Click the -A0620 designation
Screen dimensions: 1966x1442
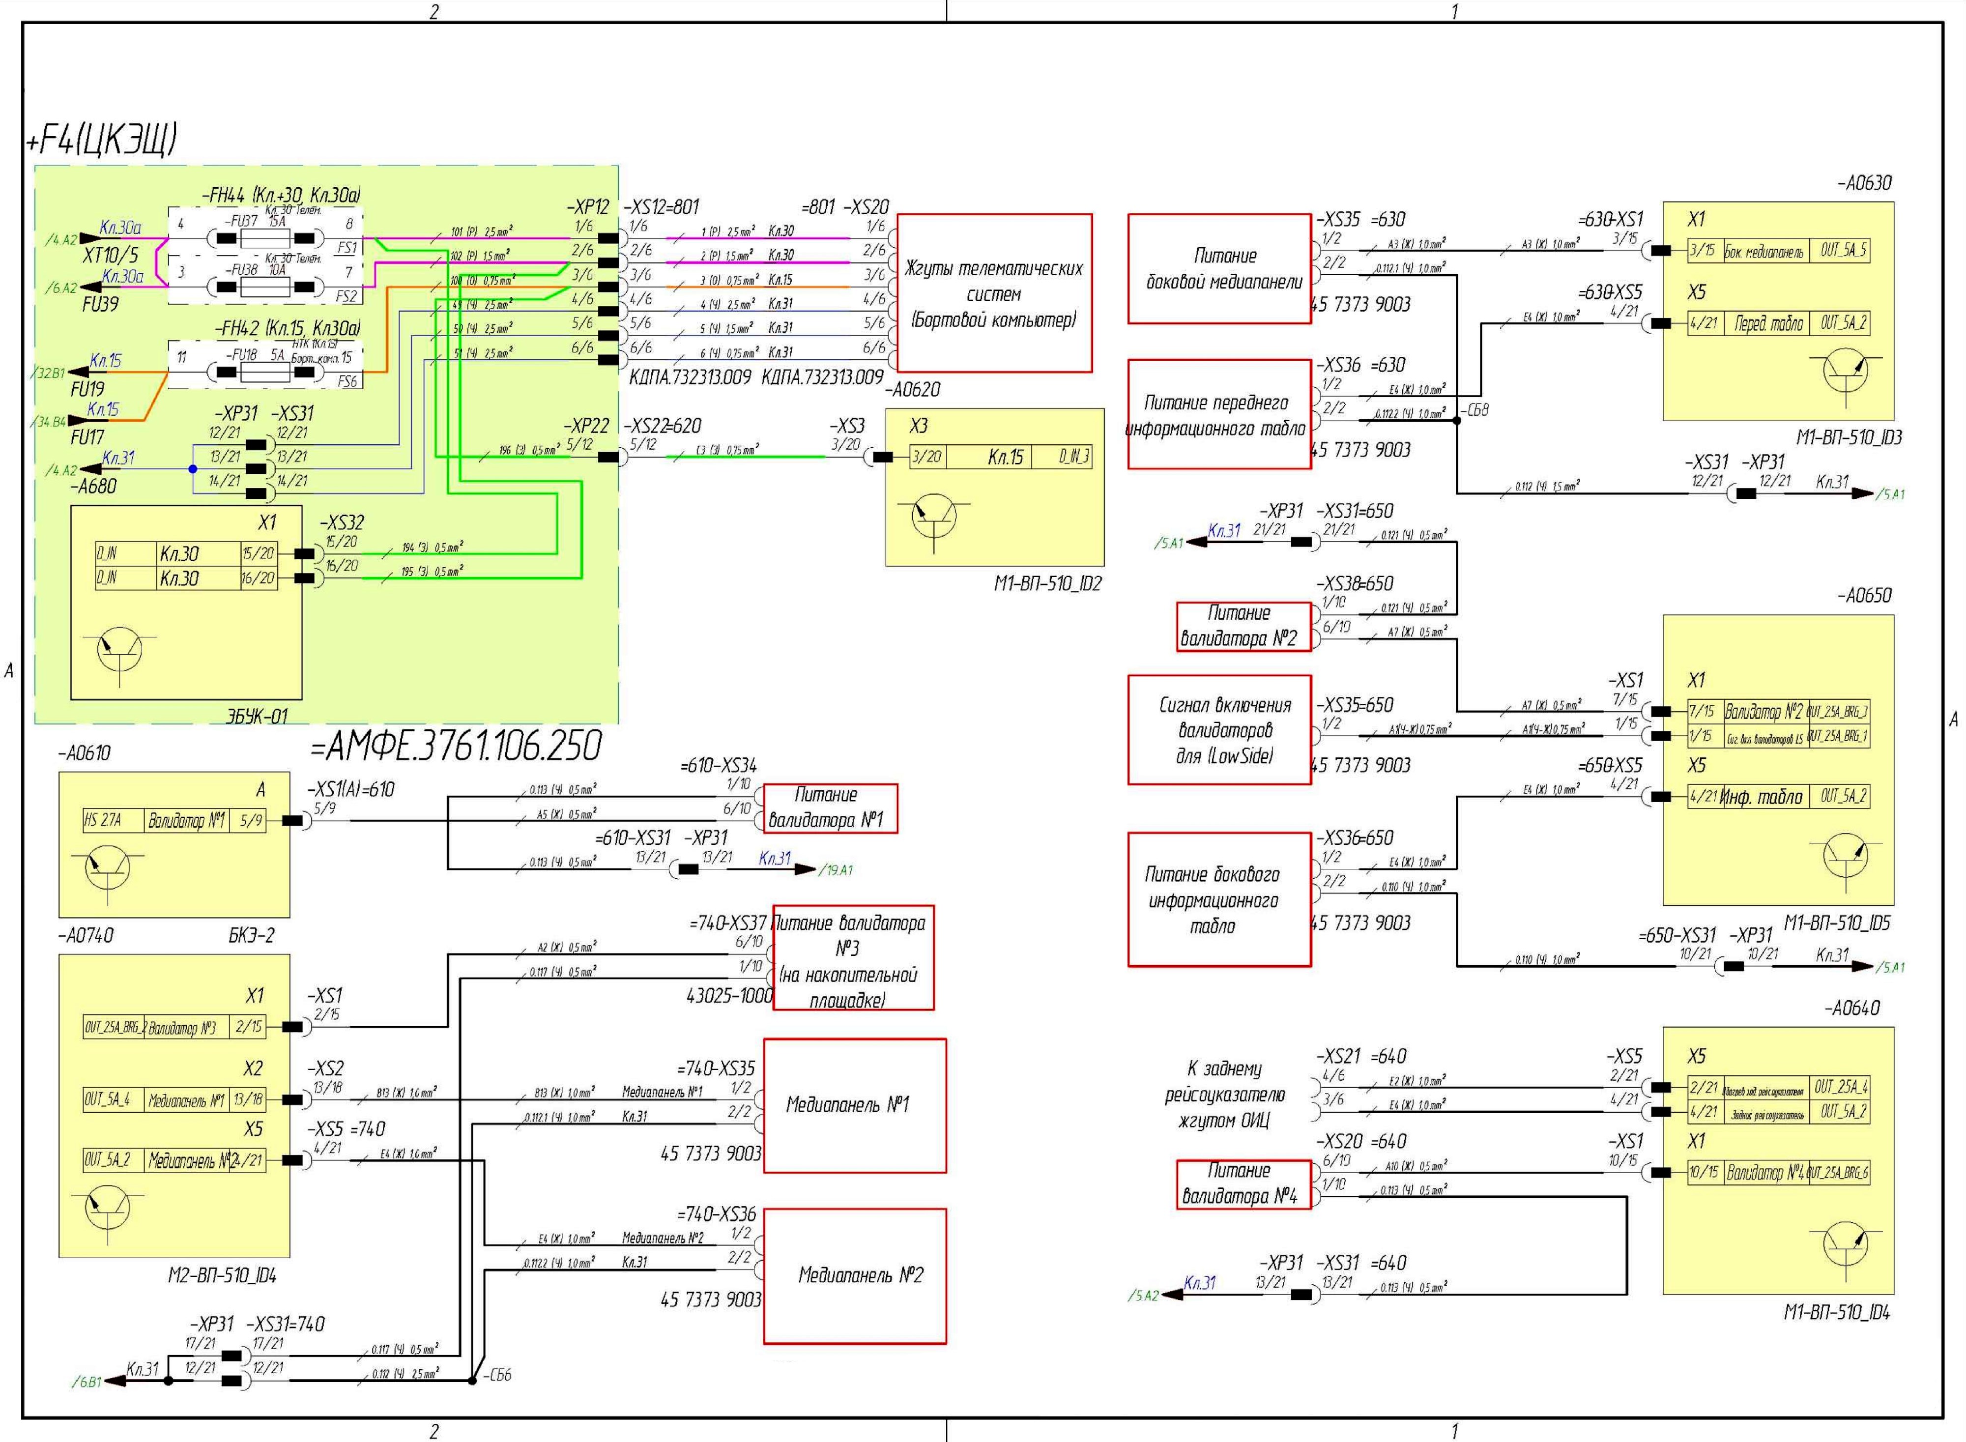pyautogui.click(x=912, y=389)
